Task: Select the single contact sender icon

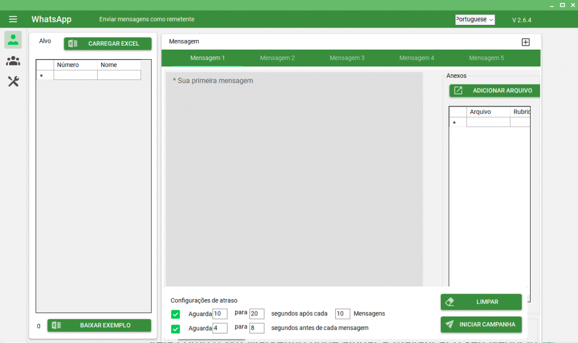Action: click(13, 39)
